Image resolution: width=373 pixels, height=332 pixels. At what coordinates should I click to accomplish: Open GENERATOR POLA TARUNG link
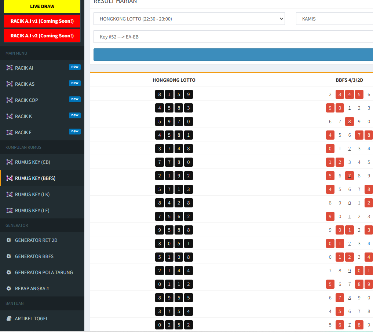42,272
